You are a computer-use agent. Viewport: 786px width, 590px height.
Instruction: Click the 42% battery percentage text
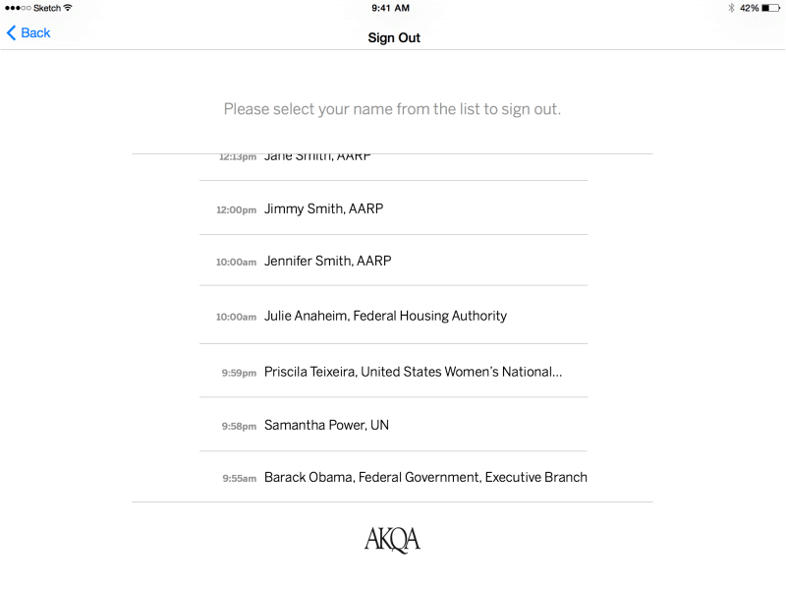click(x=749, y=8)
